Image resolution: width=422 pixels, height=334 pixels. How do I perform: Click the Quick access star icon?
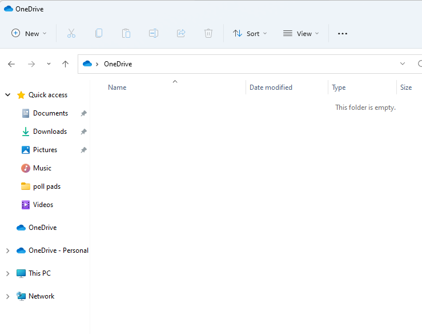coord(21,95)
